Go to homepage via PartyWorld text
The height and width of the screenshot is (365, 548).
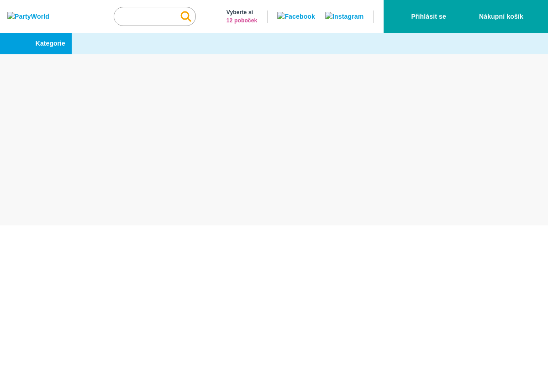click(x=32, y=17)
